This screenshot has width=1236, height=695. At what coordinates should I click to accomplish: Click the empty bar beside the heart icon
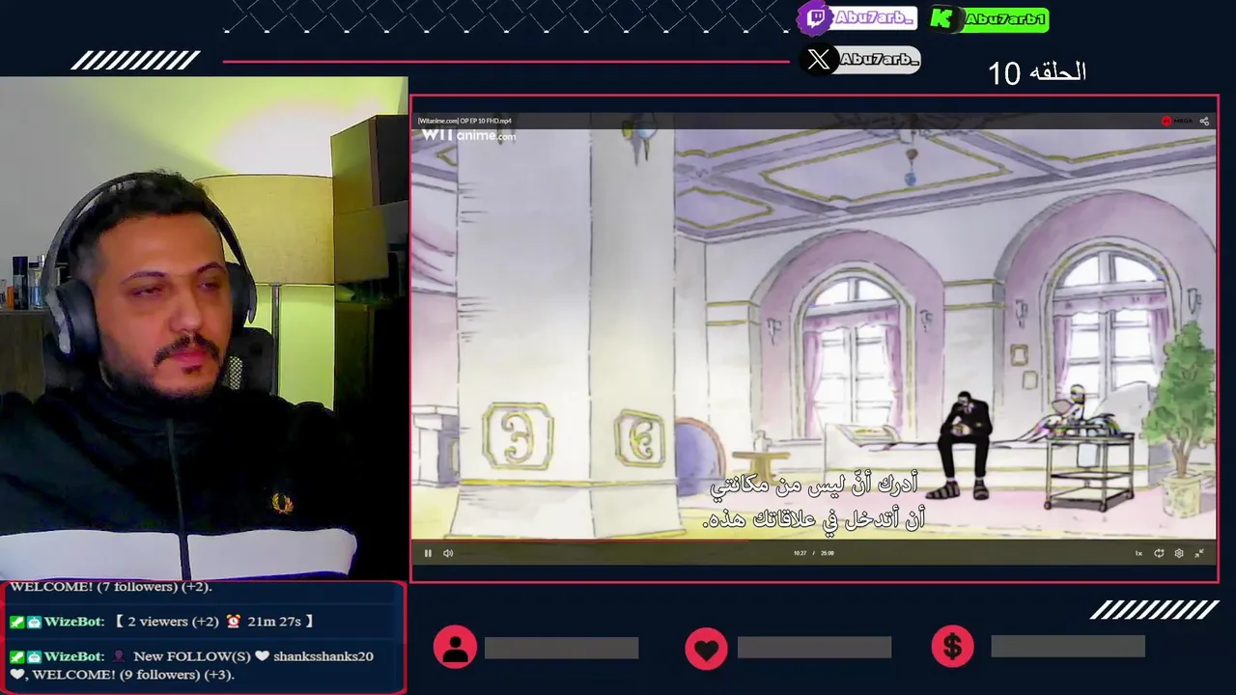(x=814, y=648)
